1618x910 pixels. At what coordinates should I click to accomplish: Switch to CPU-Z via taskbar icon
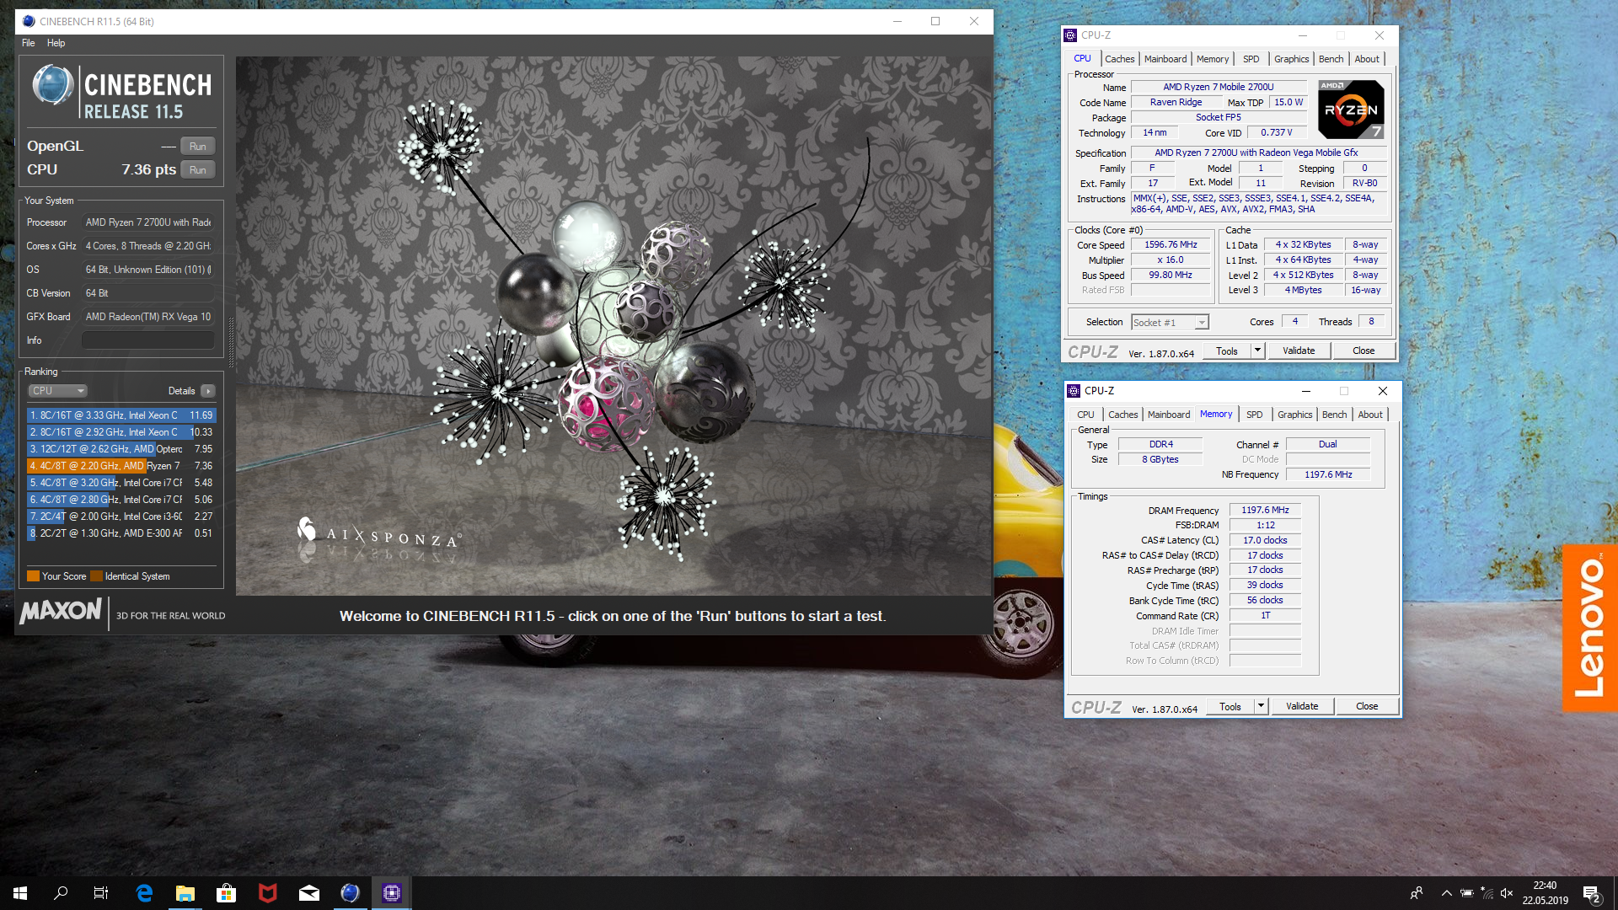[x=391, y=893]
